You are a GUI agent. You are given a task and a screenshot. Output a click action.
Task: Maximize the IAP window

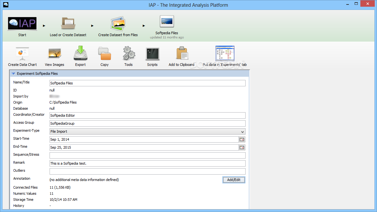(x=356, y=4)
